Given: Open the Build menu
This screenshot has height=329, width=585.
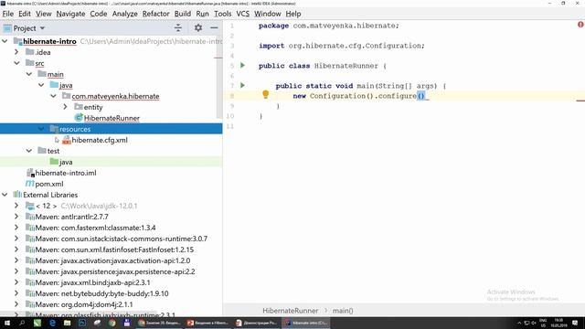Looking at the screenshot, I should [183, 14].
